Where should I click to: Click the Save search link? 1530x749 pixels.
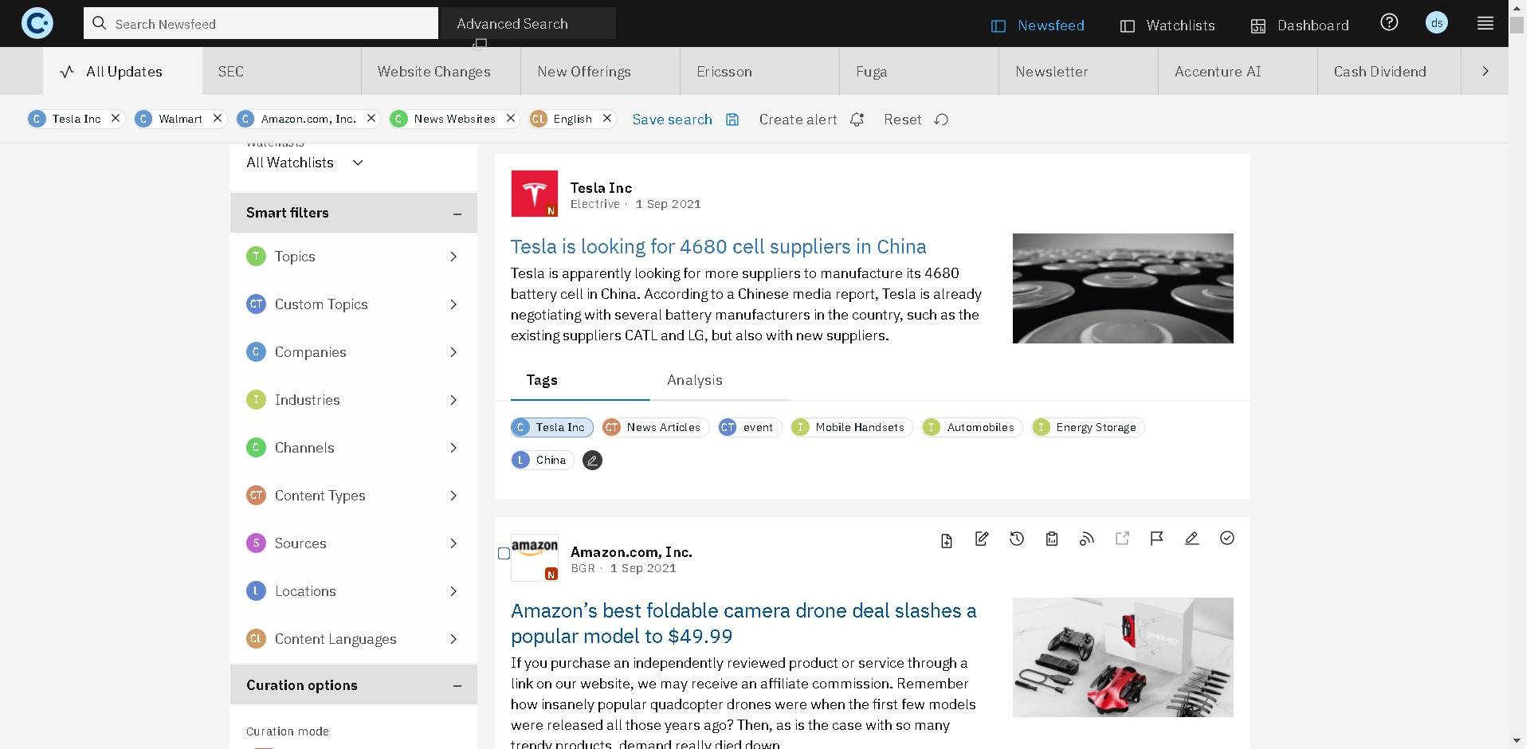click(x=672, y=120)
